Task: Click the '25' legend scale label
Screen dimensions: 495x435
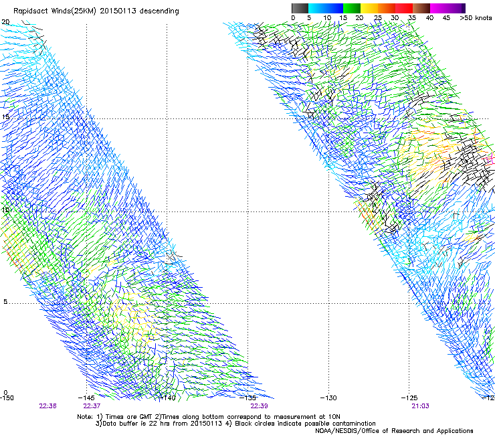Action: [377, 17]
